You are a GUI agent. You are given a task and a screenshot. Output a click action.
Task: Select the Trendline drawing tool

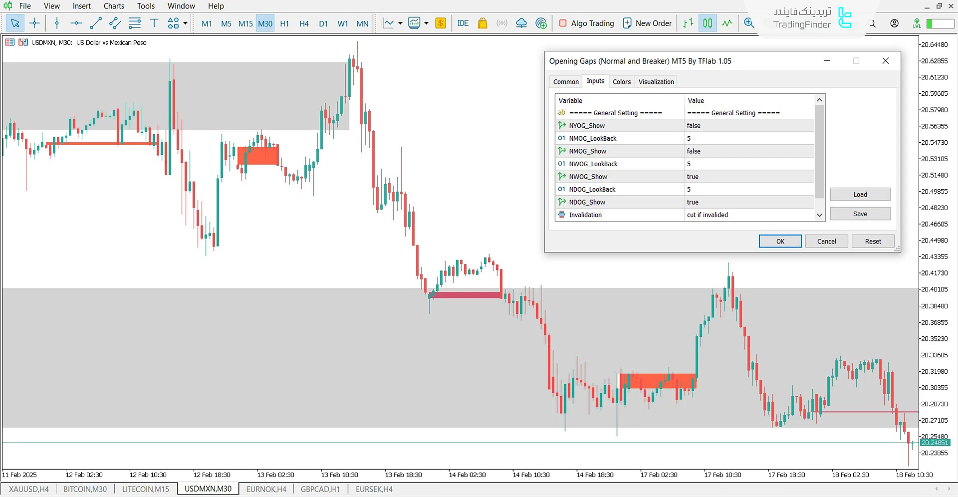point(96,23)
